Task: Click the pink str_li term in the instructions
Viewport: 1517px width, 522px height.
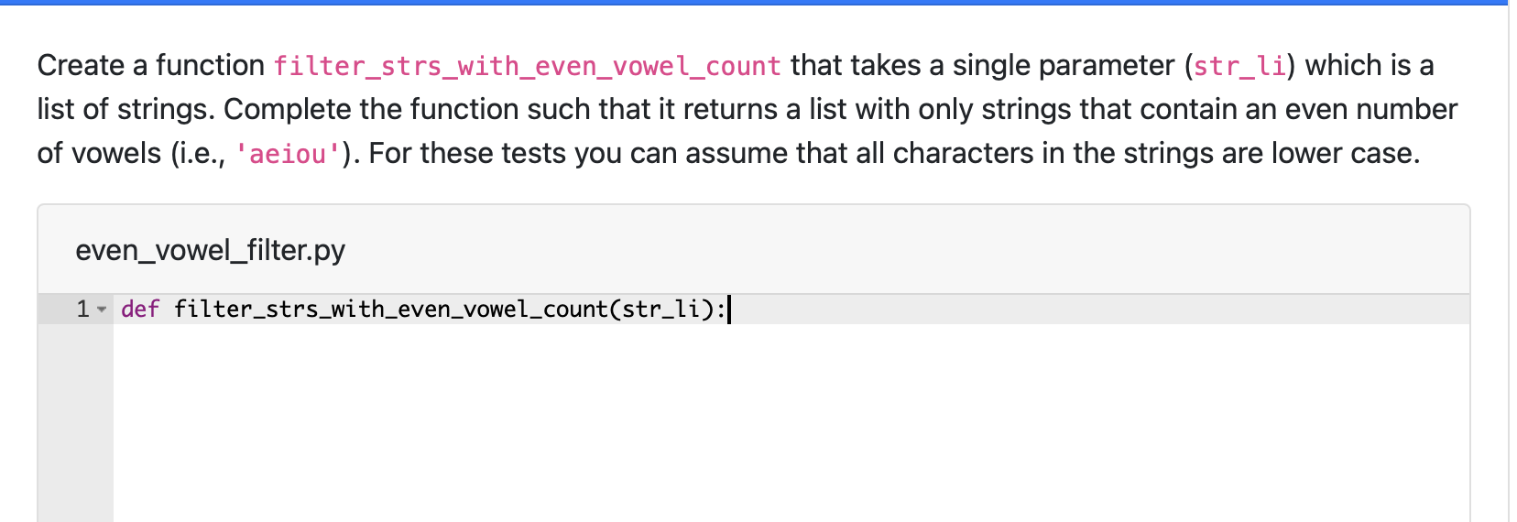Action: pyautogui.click(x=1239, y=66)
